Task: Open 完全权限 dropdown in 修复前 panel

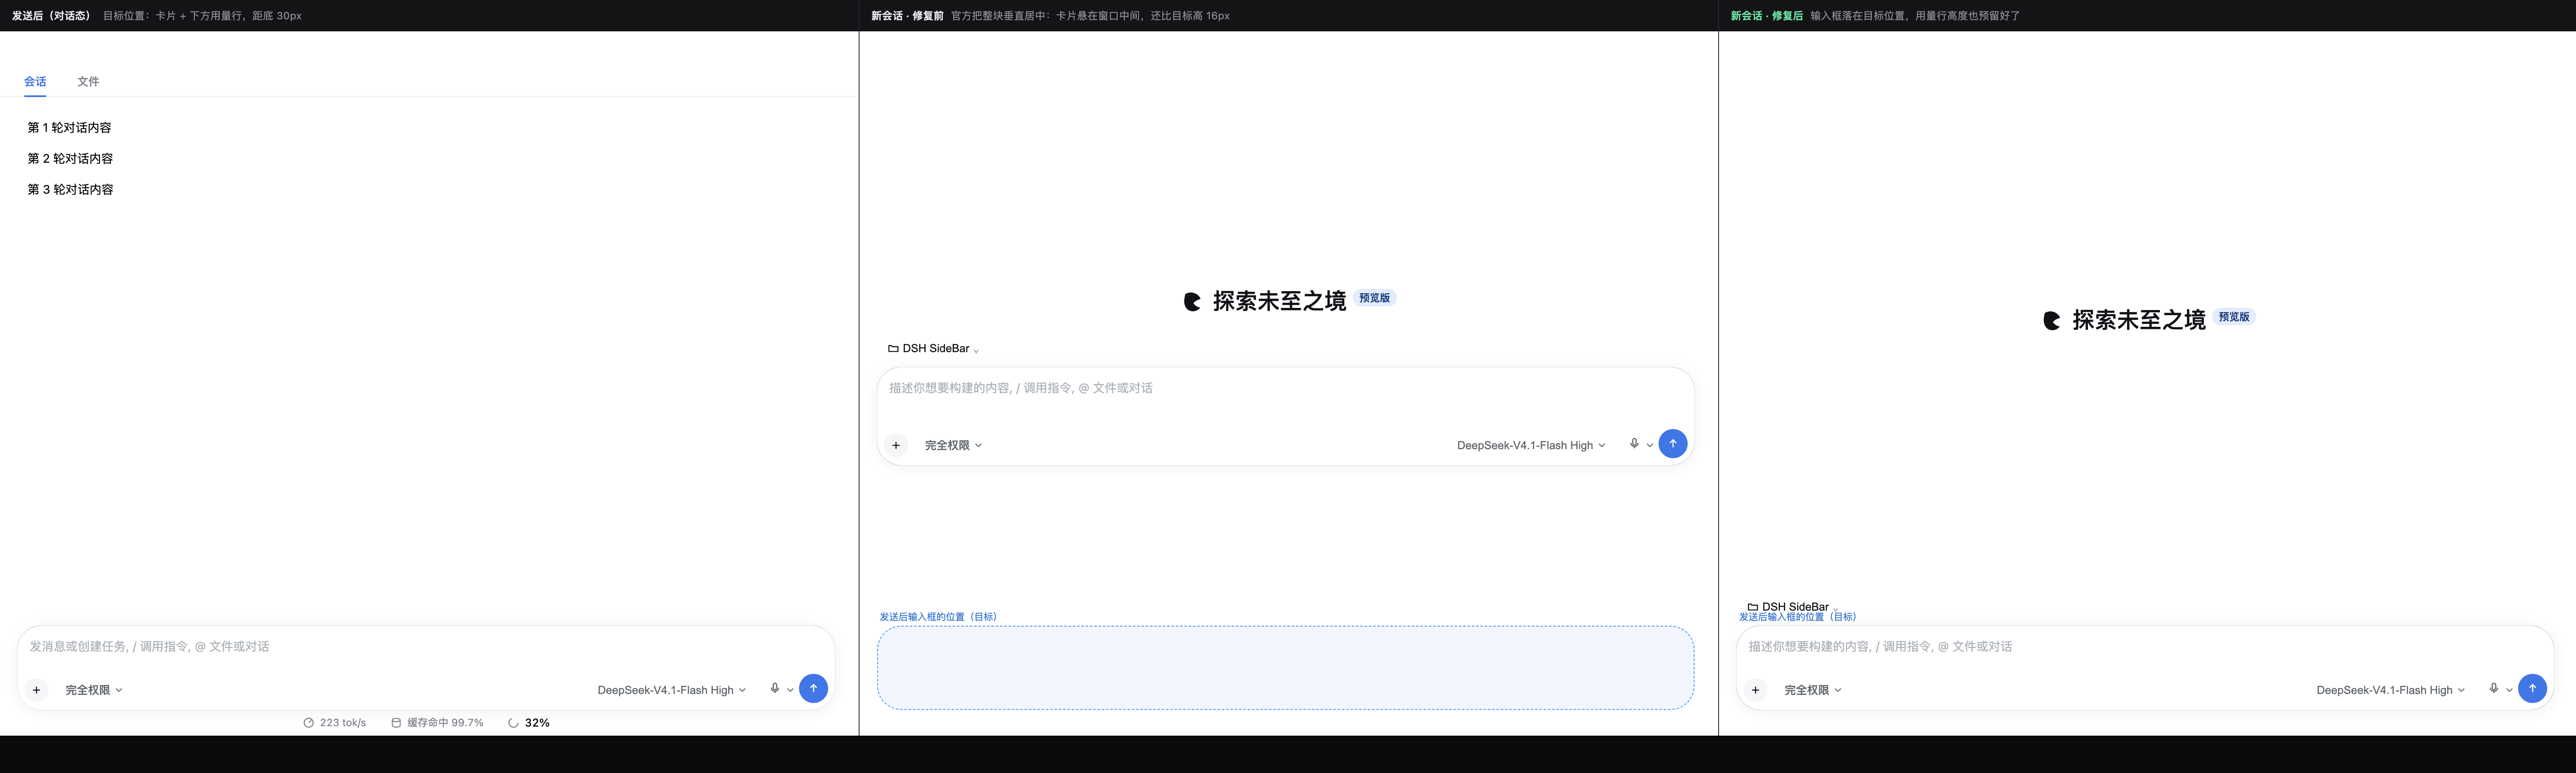Action: tap(953, 445)
